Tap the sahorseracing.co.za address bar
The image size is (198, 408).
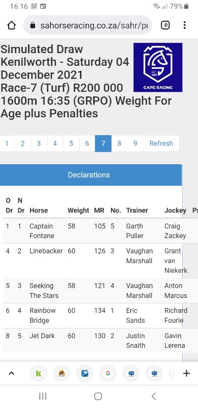click(88, 25)
